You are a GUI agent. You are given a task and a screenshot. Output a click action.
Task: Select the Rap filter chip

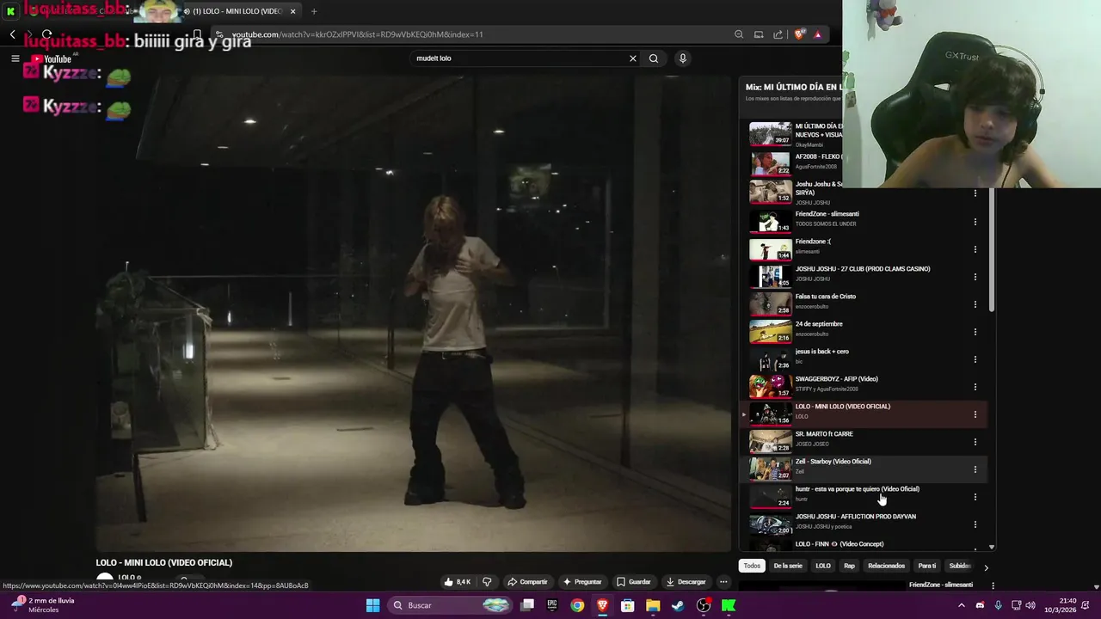coord(849,566)
